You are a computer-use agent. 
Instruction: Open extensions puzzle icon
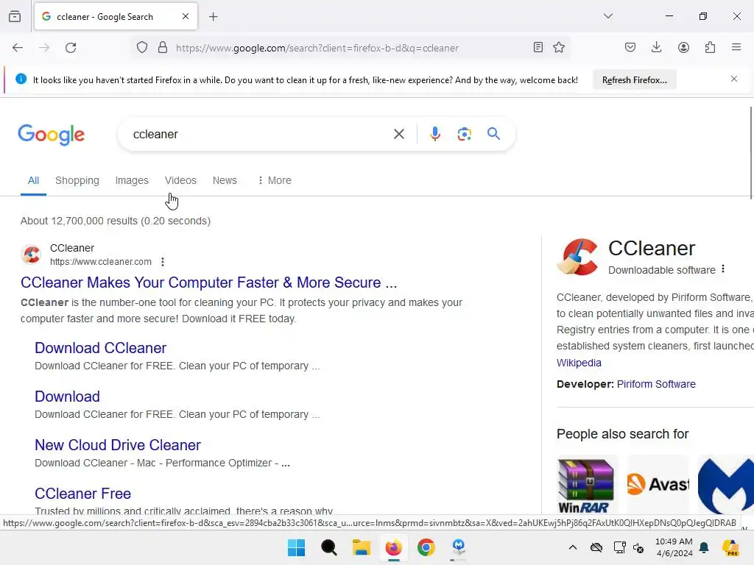pyautogui.click(x=710, y=47)
